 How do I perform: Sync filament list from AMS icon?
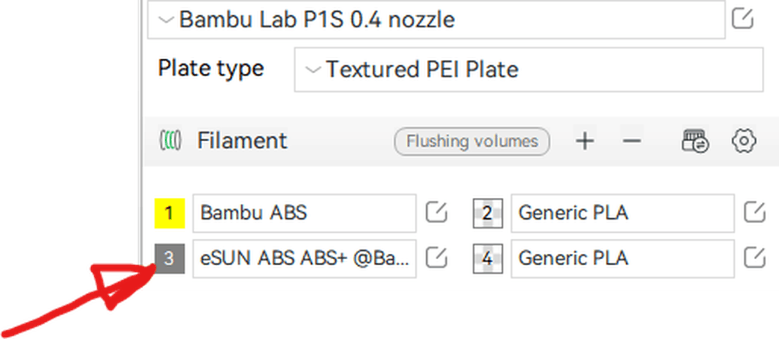[695, 141]
